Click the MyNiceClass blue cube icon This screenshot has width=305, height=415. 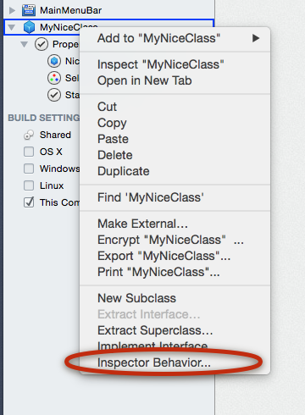click(x=29, y=27)
